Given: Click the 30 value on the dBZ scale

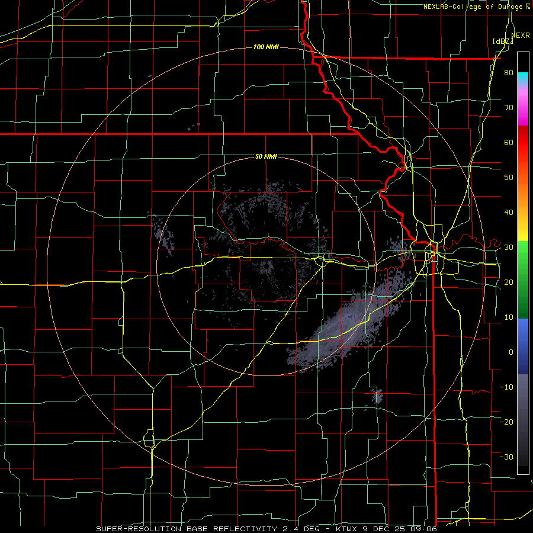Looking at the screenshot, I should (509, 247).
